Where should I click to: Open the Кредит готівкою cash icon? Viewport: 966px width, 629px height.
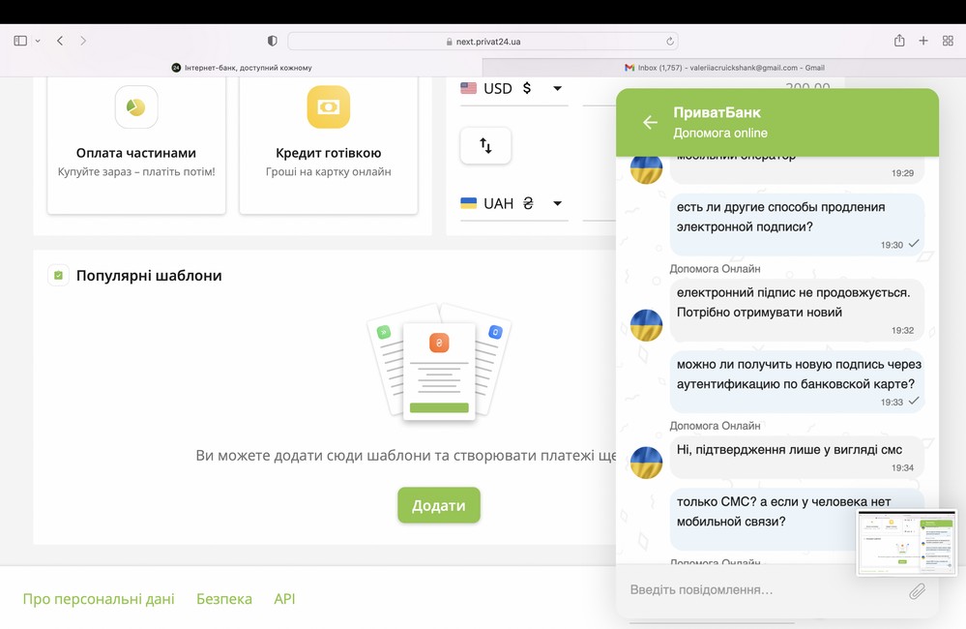tap(329, 107)
